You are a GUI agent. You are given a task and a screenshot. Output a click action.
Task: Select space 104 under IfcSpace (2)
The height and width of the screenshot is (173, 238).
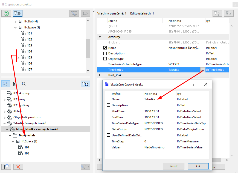(27, 147)
